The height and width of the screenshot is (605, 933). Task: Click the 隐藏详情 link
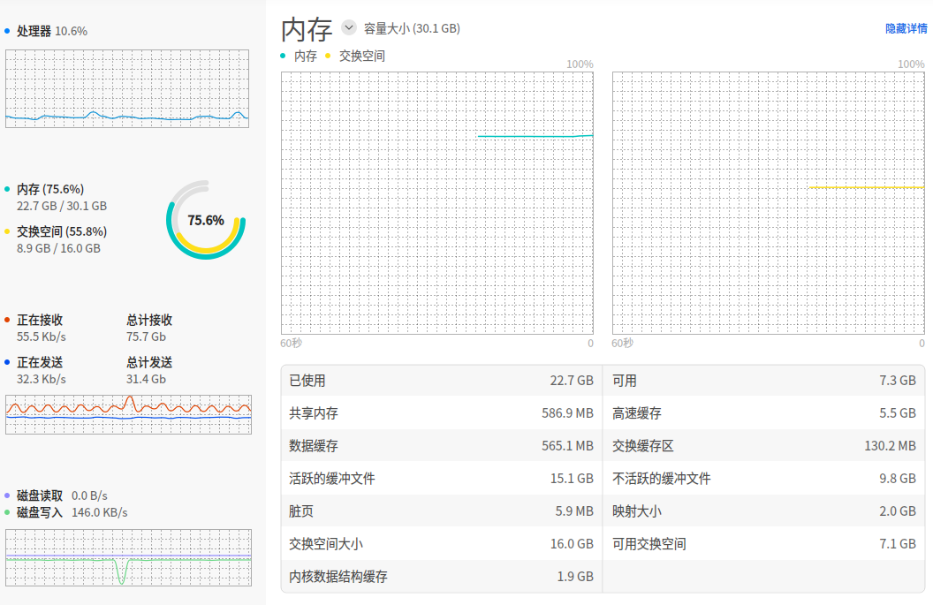pos(906,28)
